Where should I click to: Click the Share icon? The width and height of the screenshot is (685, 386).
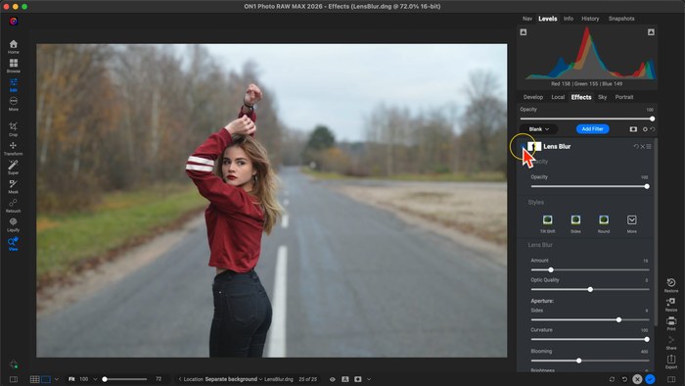coord(671,342)
